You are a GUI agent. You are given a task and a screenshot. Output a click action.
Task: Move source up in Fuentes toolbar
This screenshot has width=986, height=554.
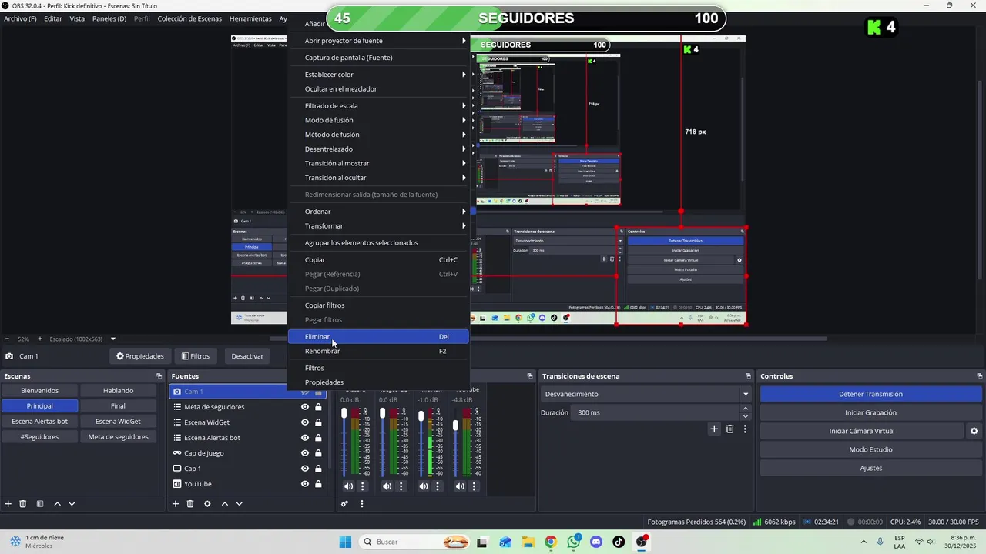pyautogui.click(x=225, y=504)
